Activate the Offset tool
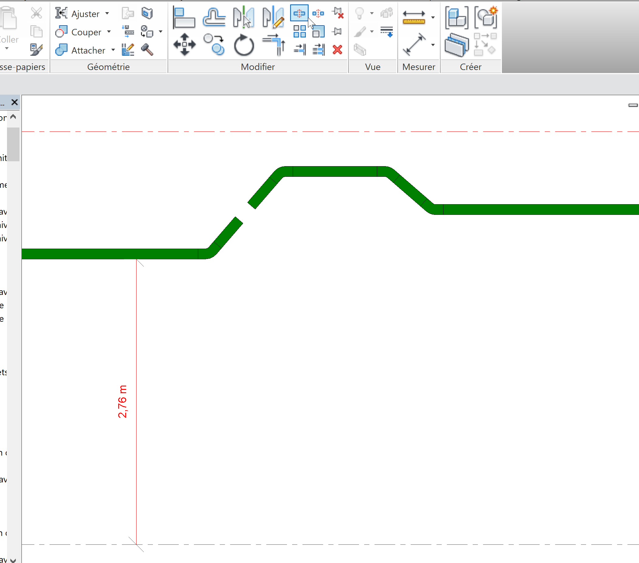Image resolution: width=639 pixels, height=563 pixels. (214, 18)
